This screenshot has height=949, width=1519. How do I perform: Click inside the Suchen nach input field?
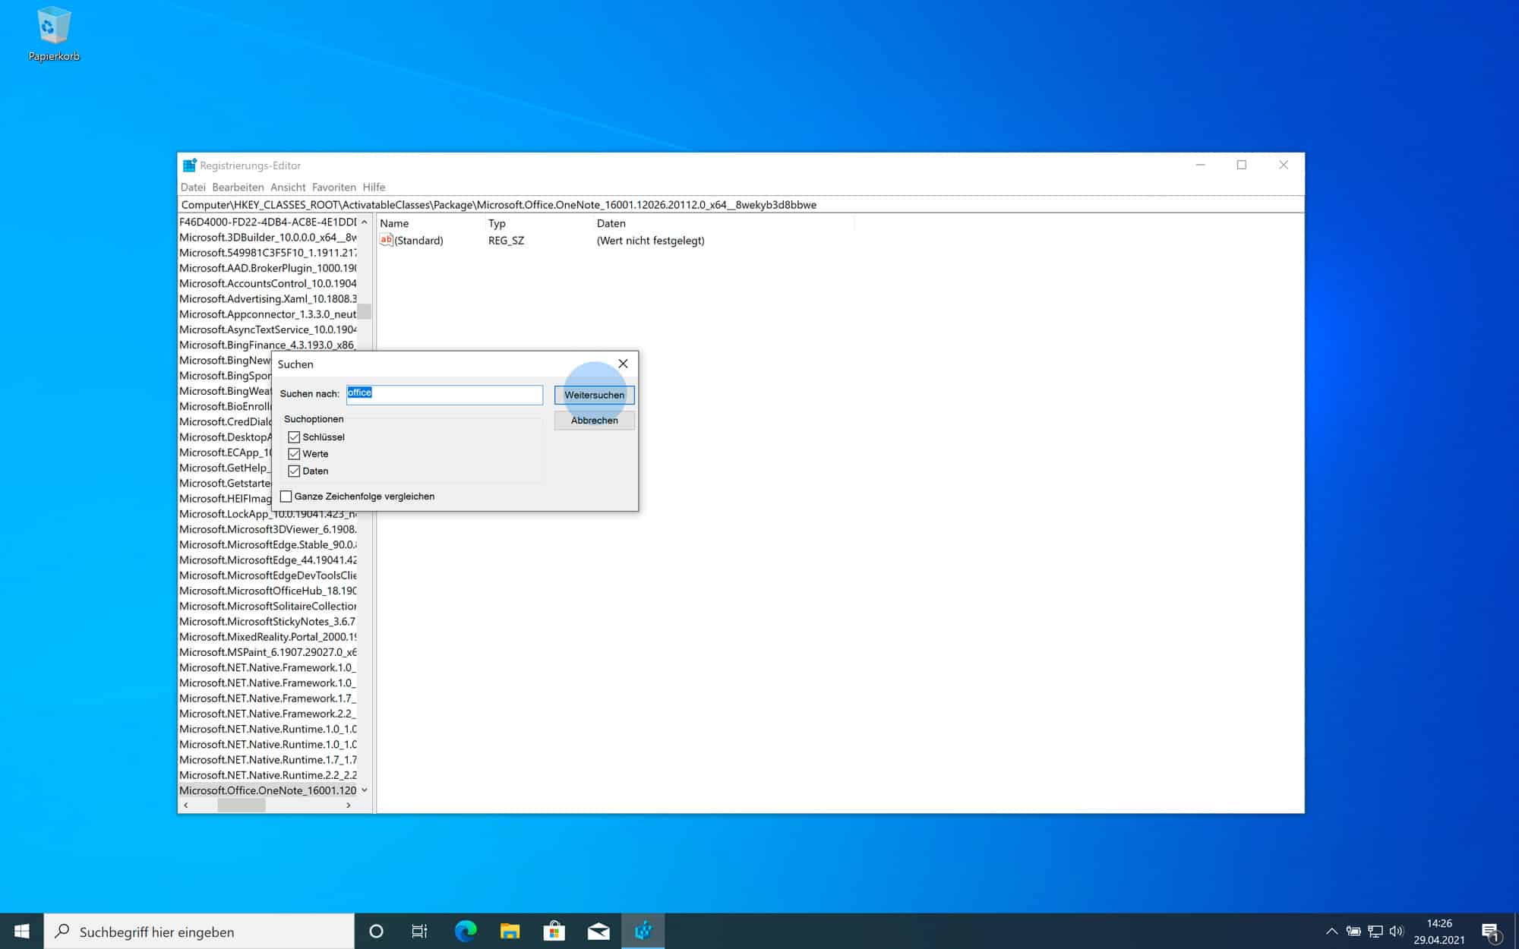(444, 394)
